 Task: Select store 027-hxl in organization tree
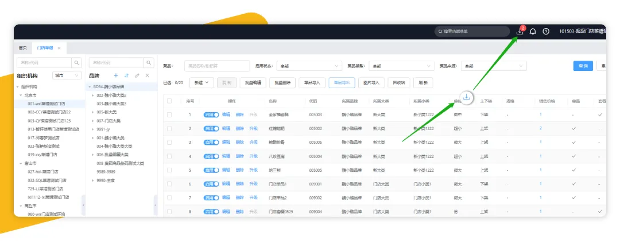(x=43, y=172)
